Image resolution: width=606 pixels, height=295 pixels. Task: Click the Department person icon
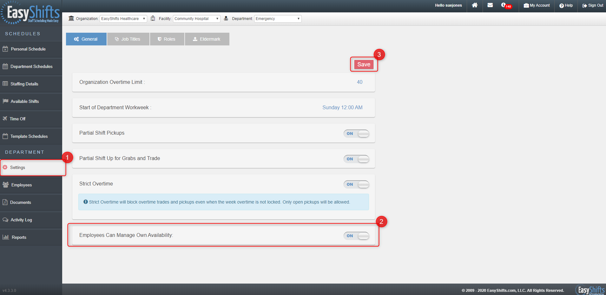point(226,18)
